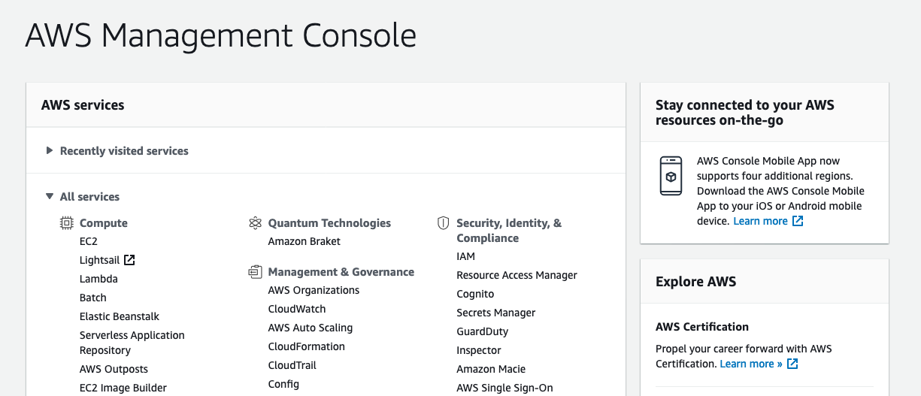The width and height of the screenshot is (921, 396).
Task: Click the Lightsail external link icon
Action: 129,260
